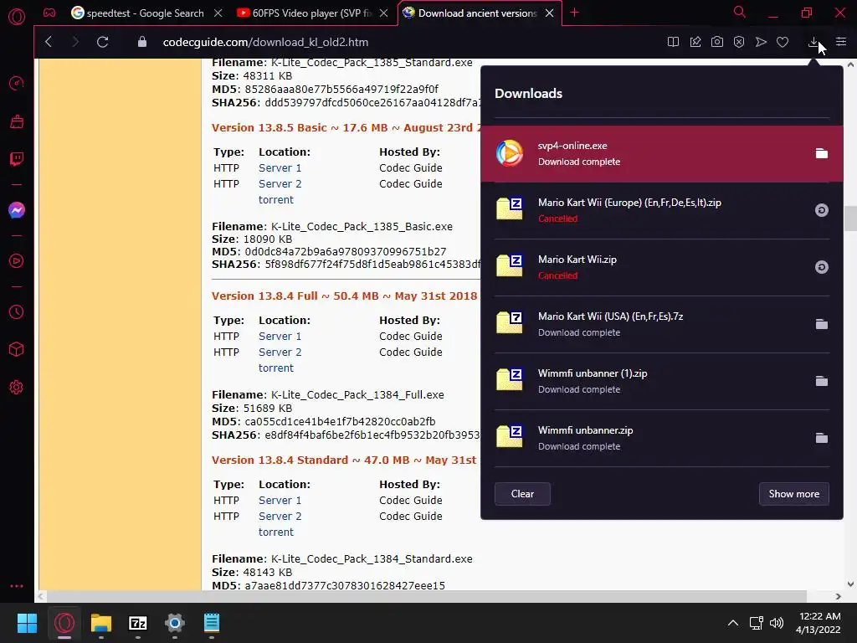The height and width of the screenshot is (643, 857).
Task: Clear the downloads list
Action: click(x=522, y=494)
